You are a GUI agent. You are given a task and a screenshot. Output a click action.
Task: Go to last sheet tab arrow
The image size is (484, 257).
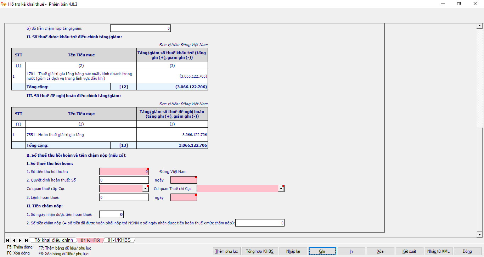(x=26, y=240)
